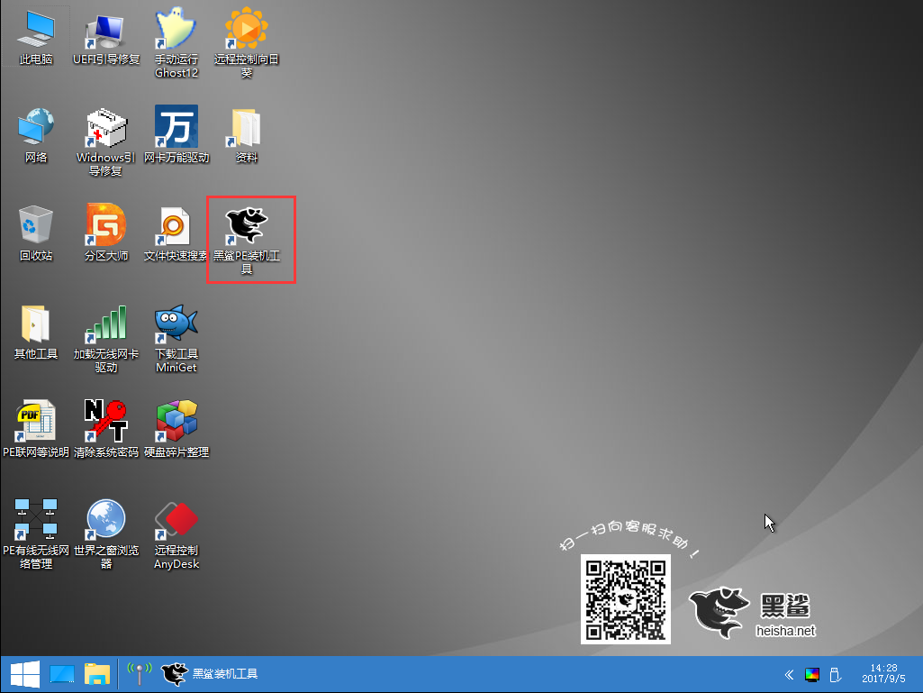Image resolution: width=923 pixels, height=693 pixels.
Task: Run UEFI引导修复 repair tool
Action: tap(105, 32)
